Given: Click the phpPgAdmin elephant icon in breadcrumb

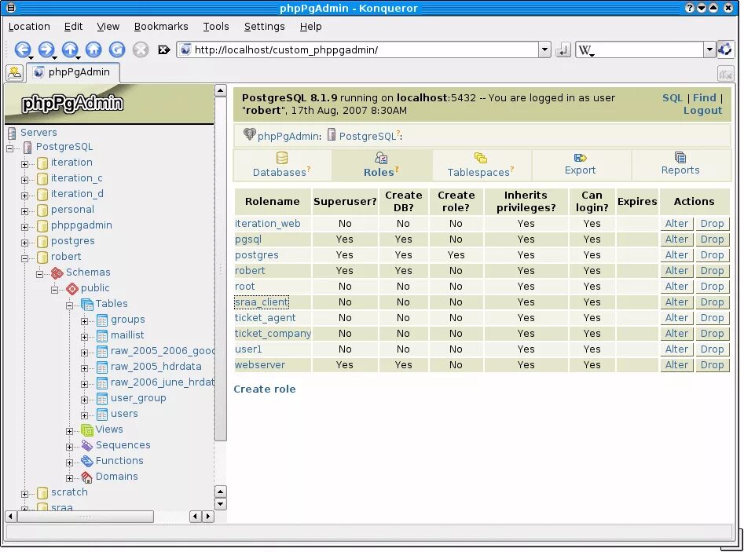Looking at the screenshot, I should point(249,135).
